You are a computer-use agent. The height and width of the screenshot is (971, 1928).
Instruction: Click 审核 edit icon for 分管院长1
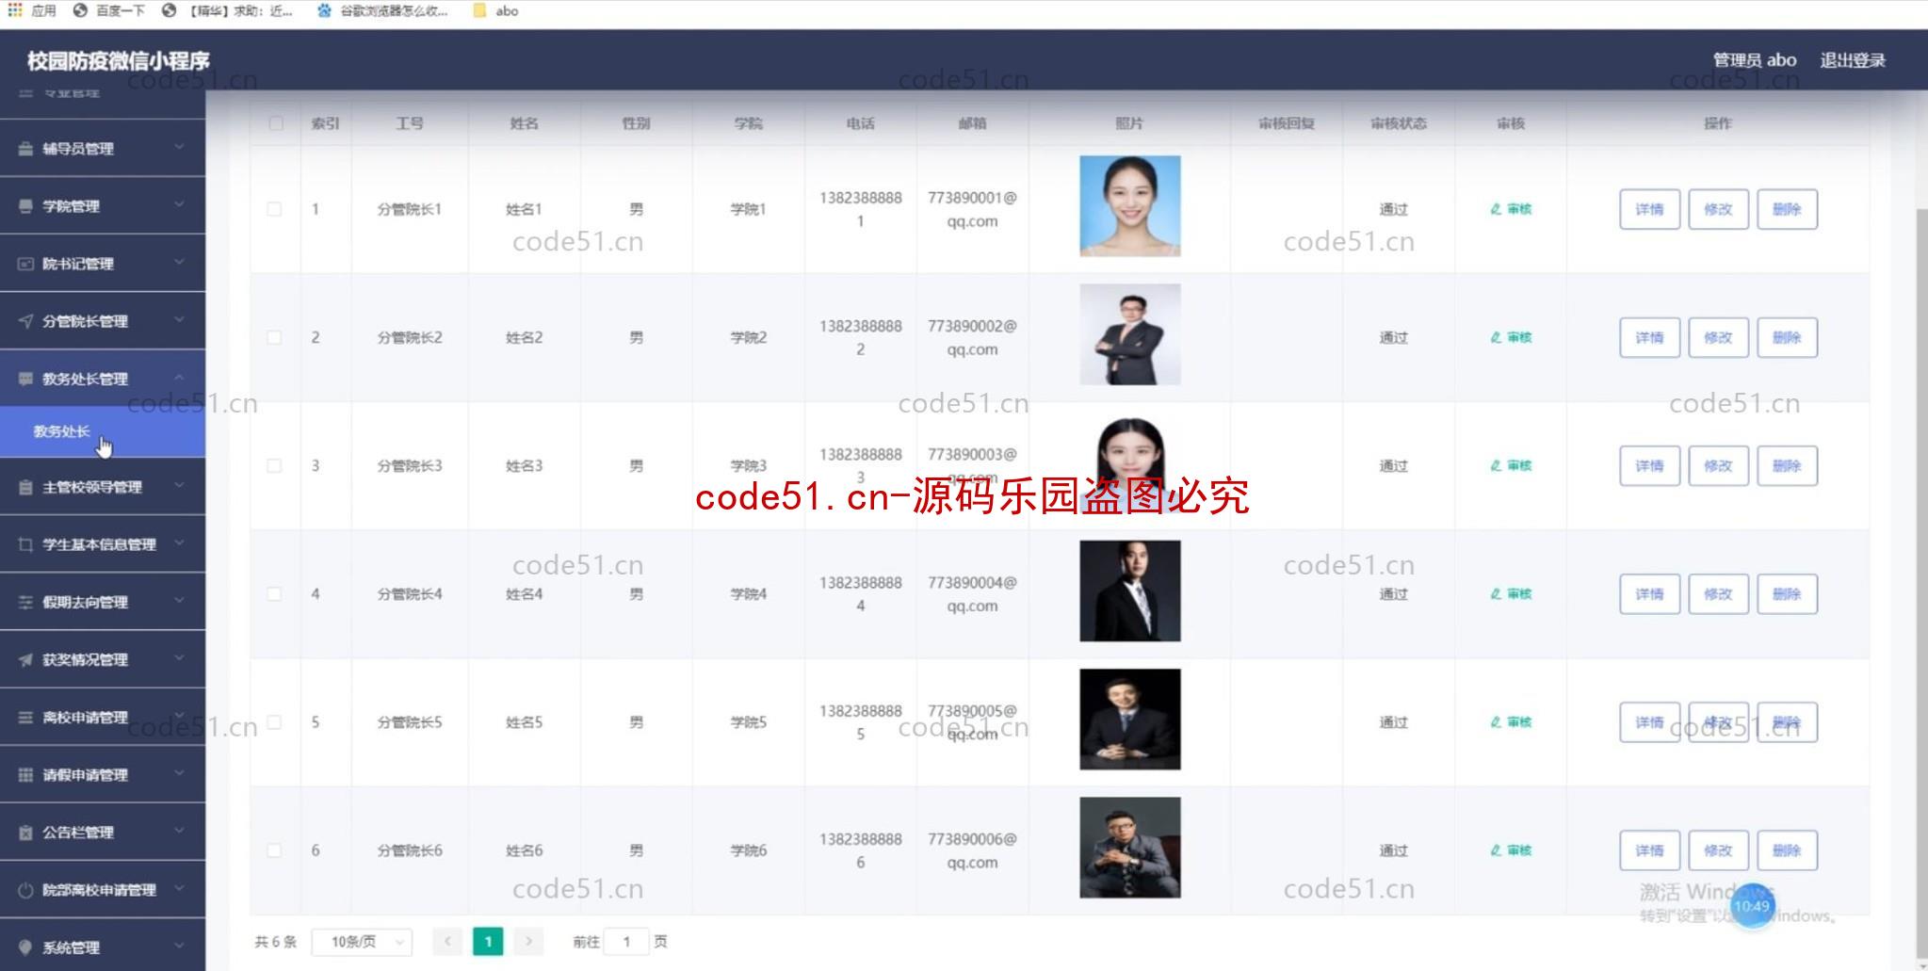coord(1496,209)
